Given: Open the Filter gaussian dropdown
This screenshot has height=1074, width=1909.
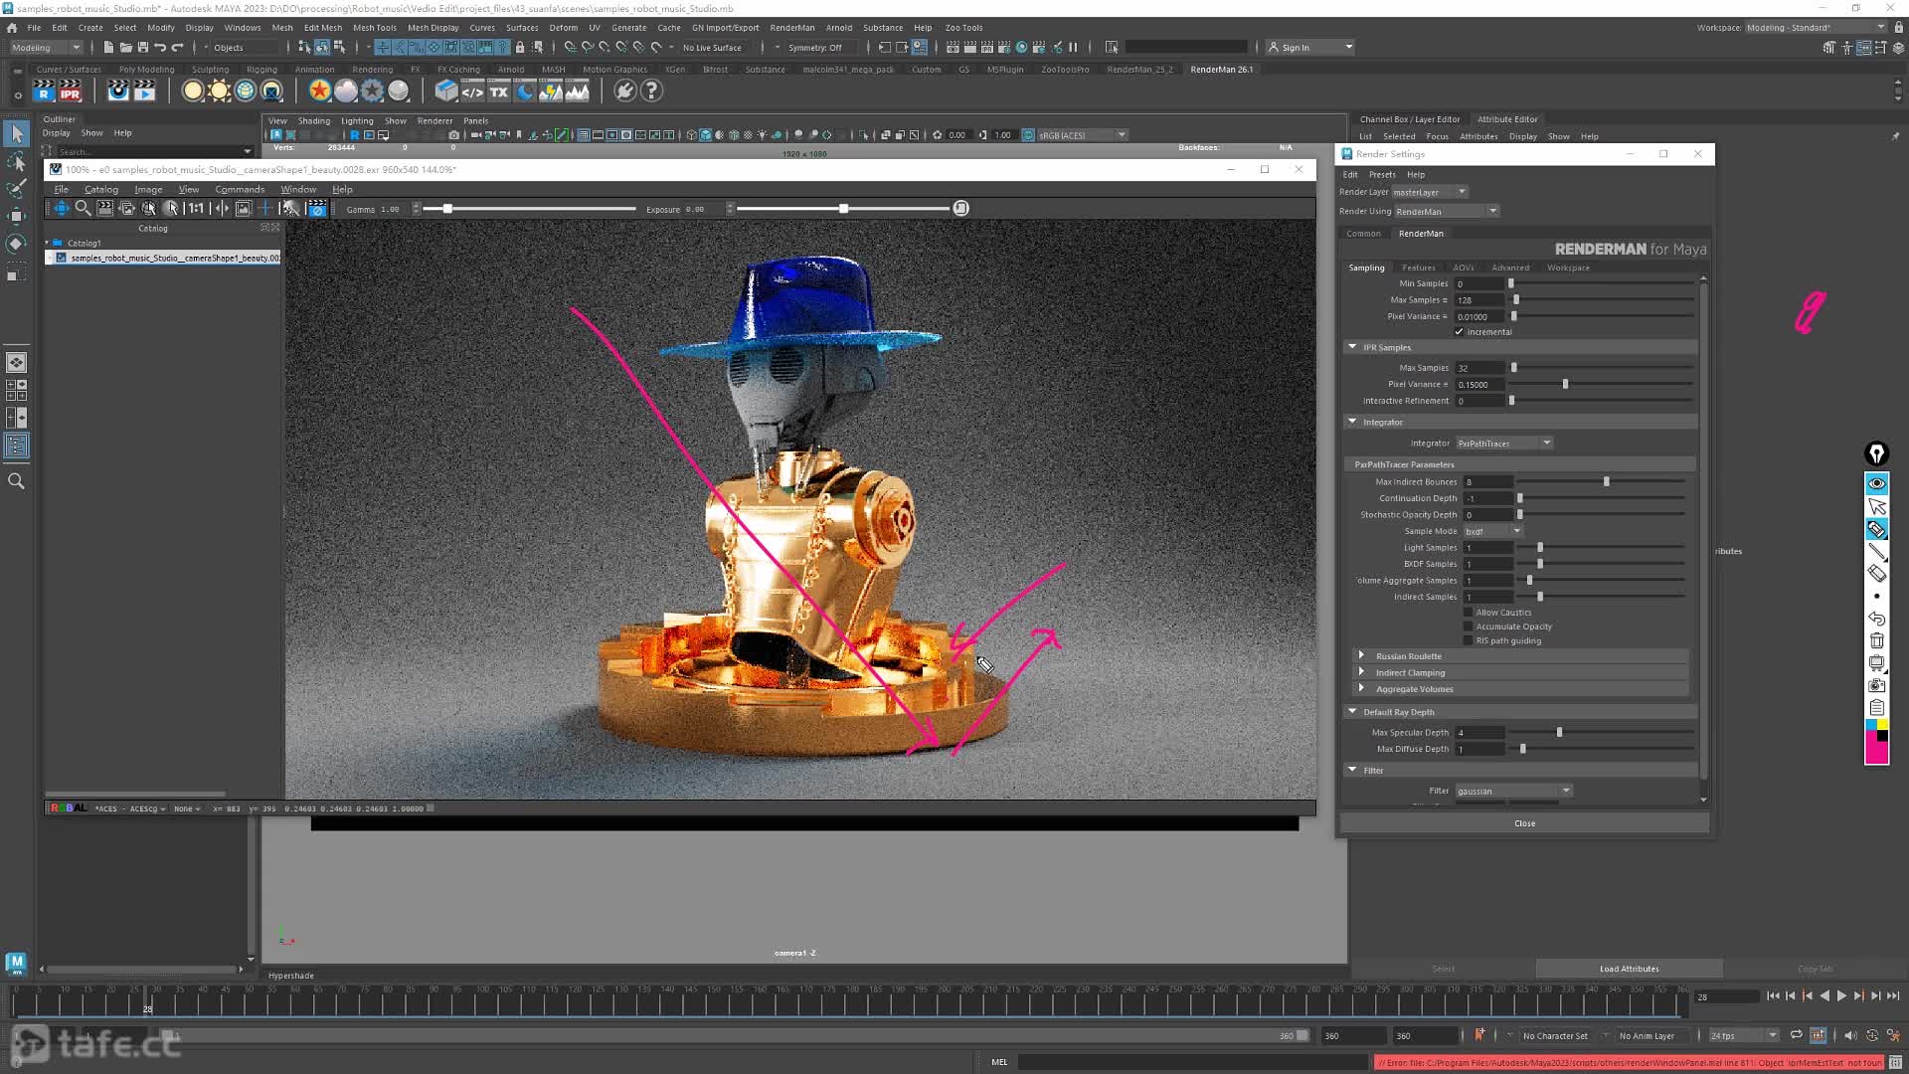Looking at the screenshot, I should coord(1513,792).
